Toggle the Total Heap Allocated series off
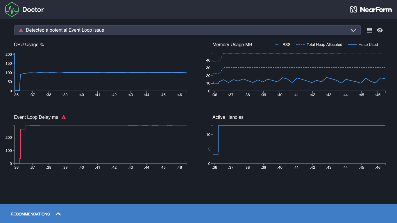The width and height of the screenshot is (397, 223). (x=324, y=44)
